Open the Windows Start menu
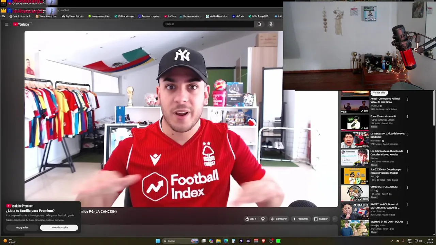 click(158, 241)
